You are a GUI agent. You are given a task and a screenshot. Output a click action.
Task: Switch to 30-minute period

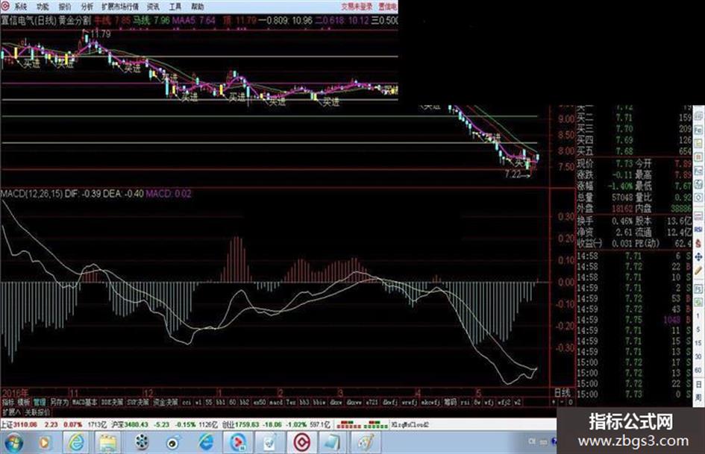pyautogui.click(x=699, y=357)
